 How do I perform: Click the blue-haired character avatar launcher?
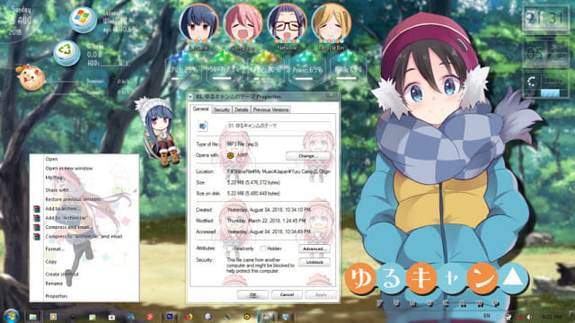point(199,23)
